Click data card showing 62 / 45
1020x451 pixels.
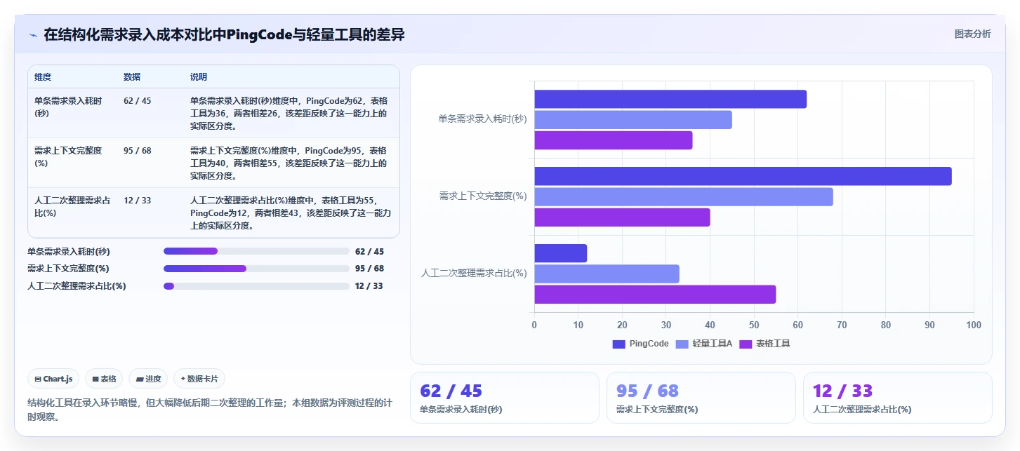505,398
